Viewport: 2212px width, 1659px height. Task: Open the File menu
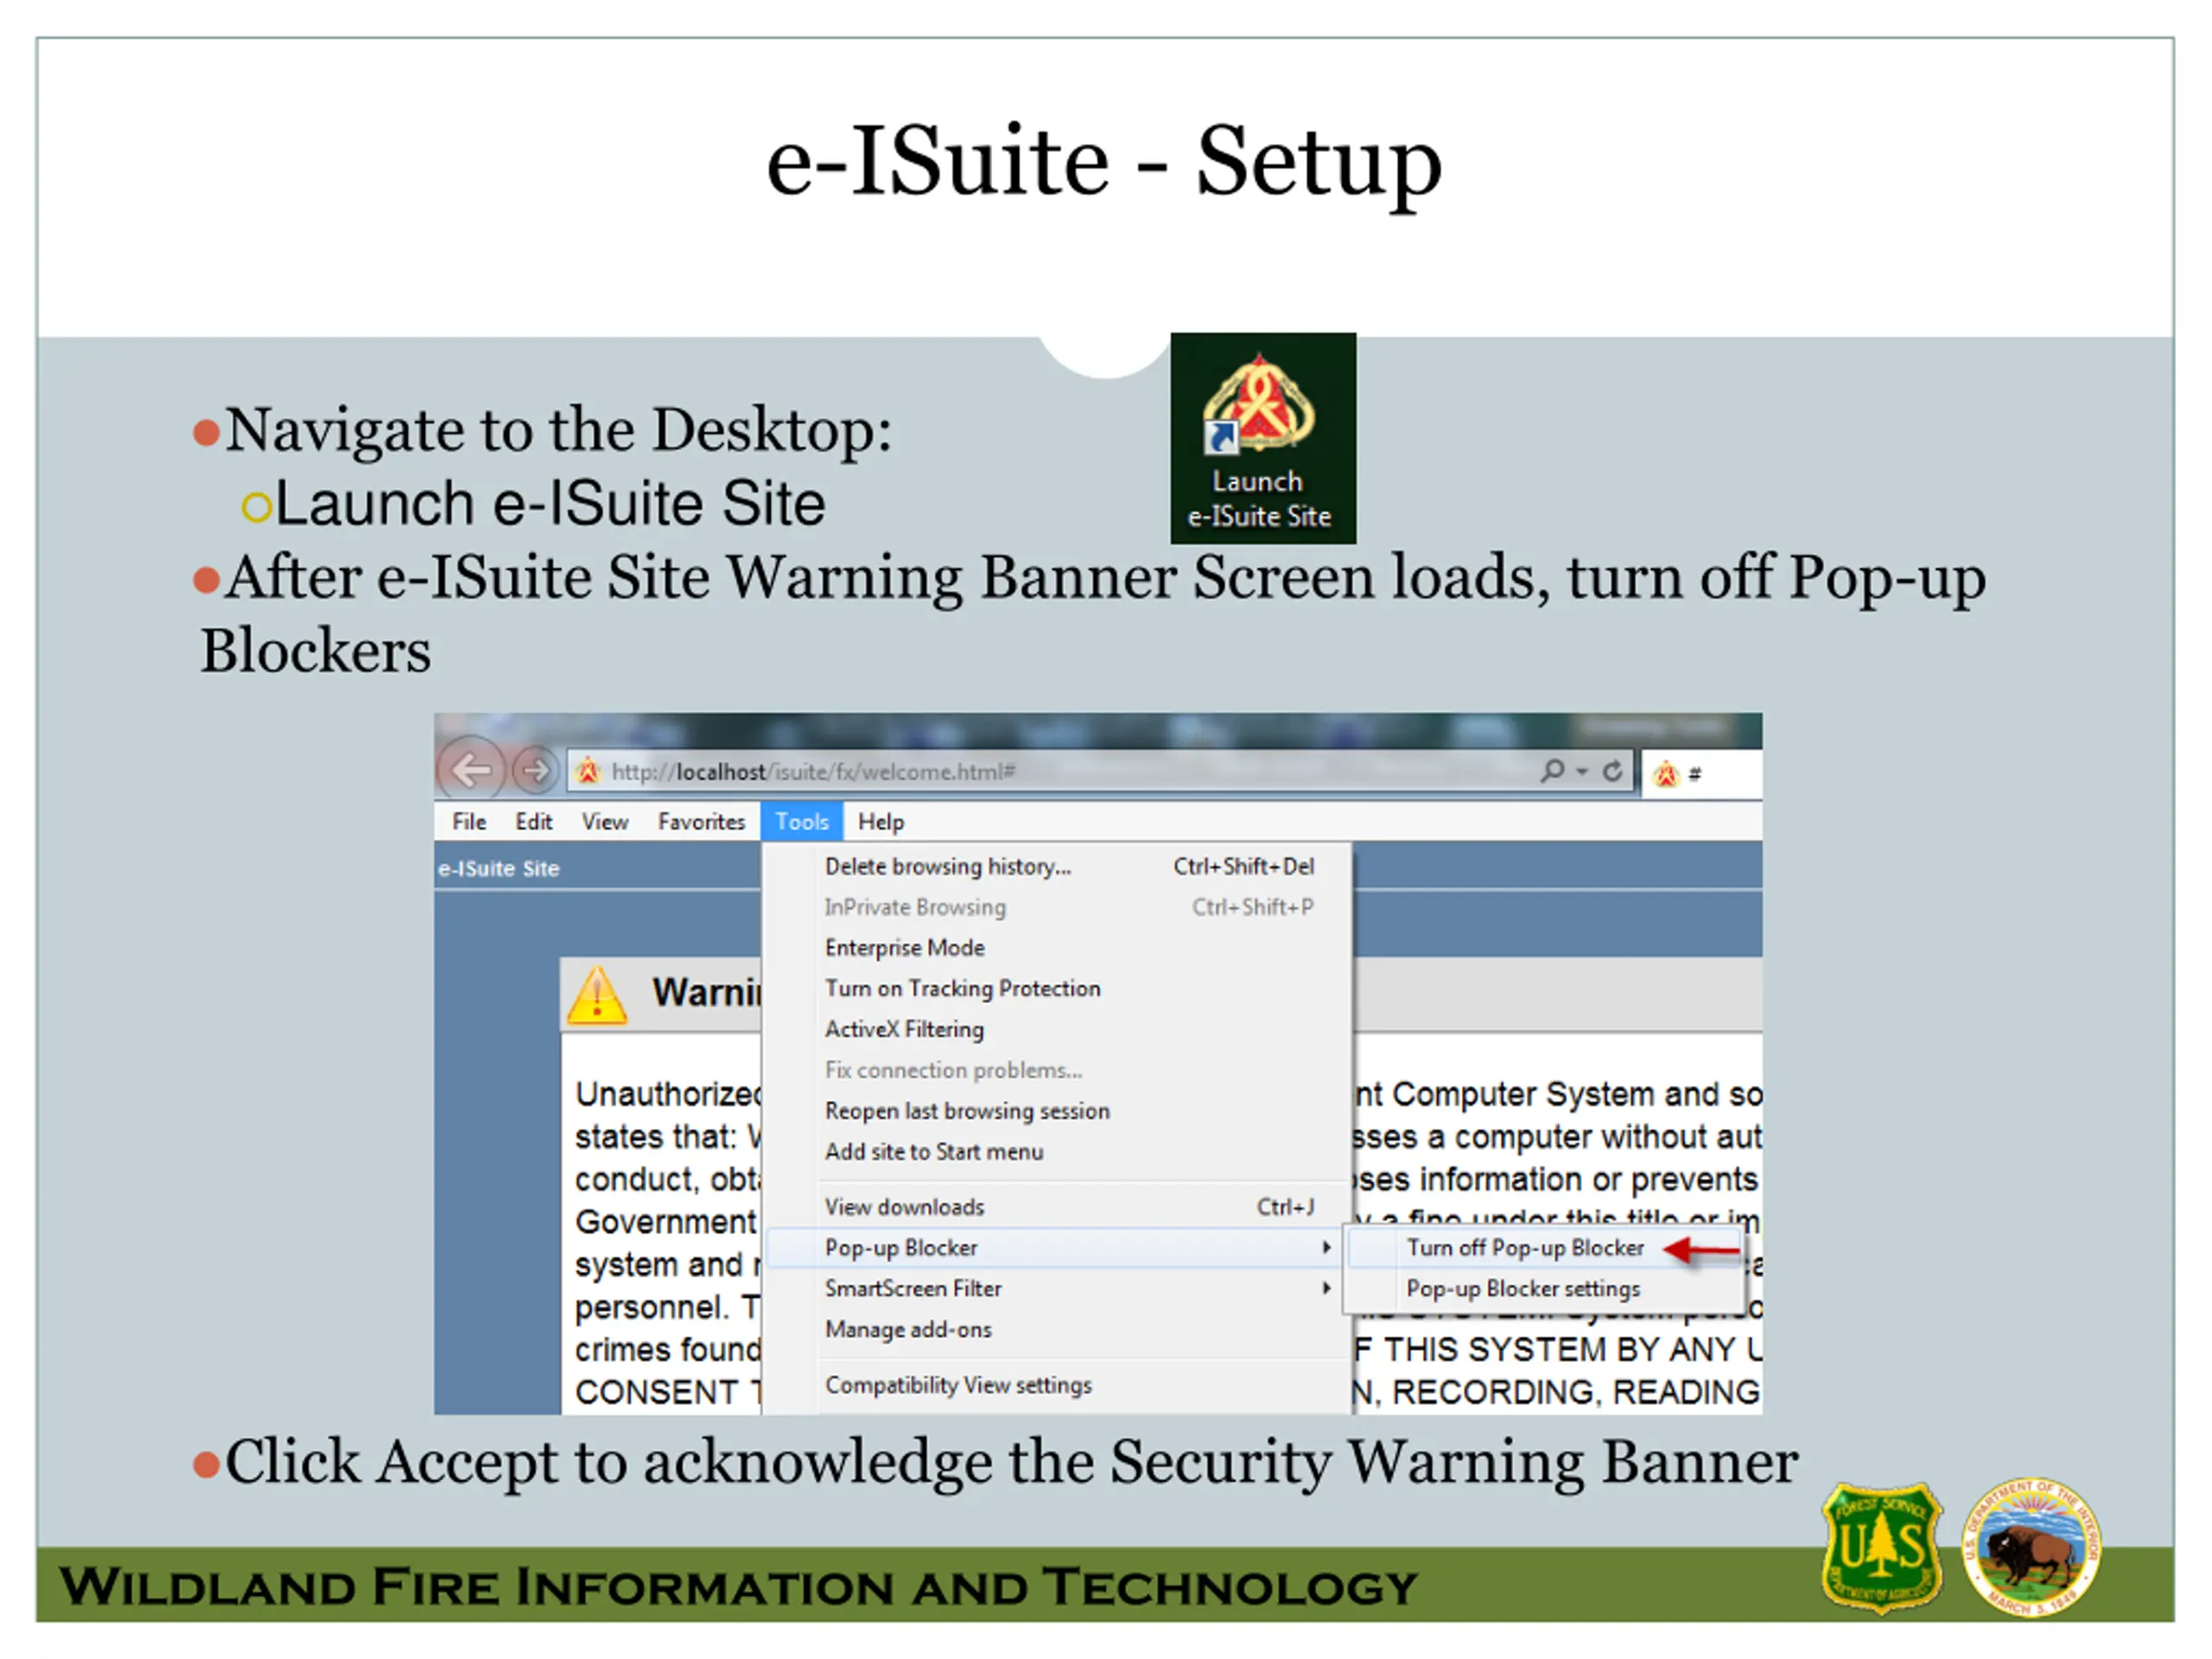pos(469,821)
